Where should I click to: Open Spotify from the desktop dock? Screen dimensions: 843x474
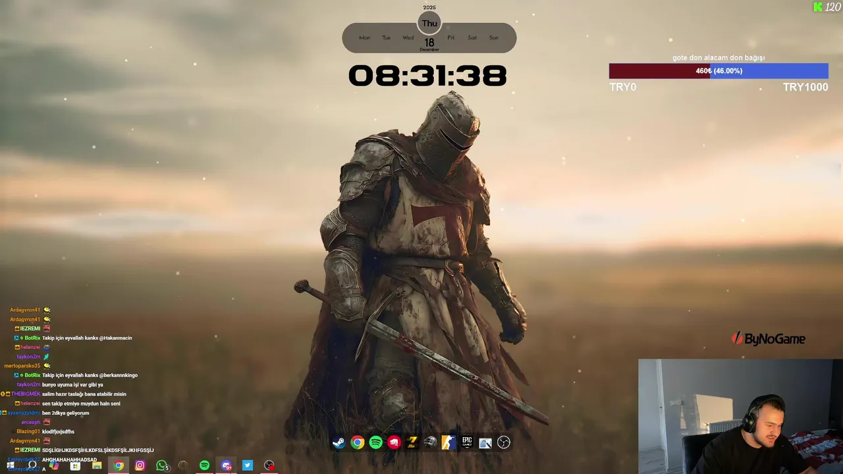tap(375, 442)
